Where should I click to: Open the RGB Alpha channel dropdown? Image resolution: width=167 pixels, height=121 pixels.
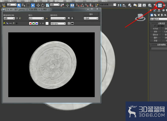pos(58,23)
